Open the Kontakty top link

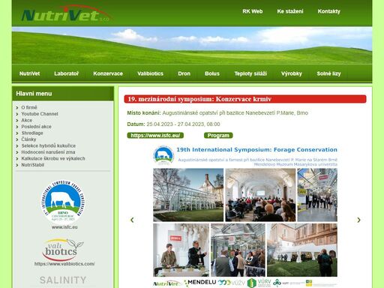(328, 11)
